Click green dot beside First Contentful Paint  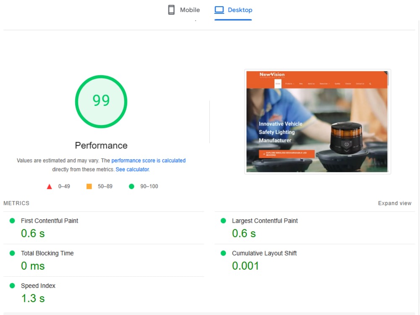[12, 221]
